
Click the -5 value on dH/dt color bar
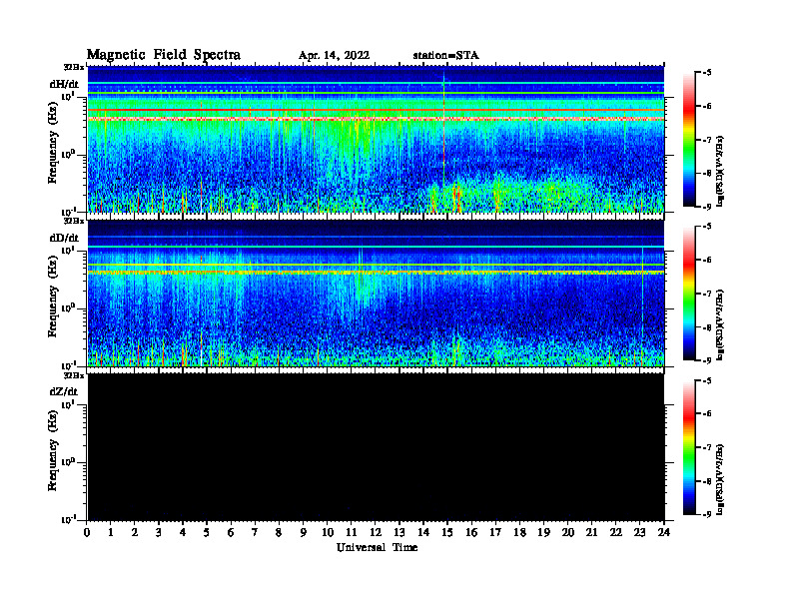(x=707, y=73)
